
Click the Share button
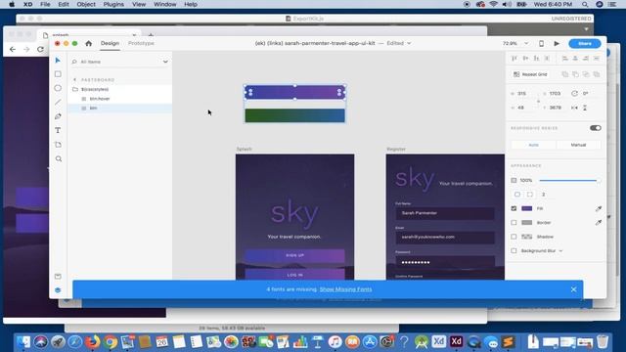pos(585,43)
